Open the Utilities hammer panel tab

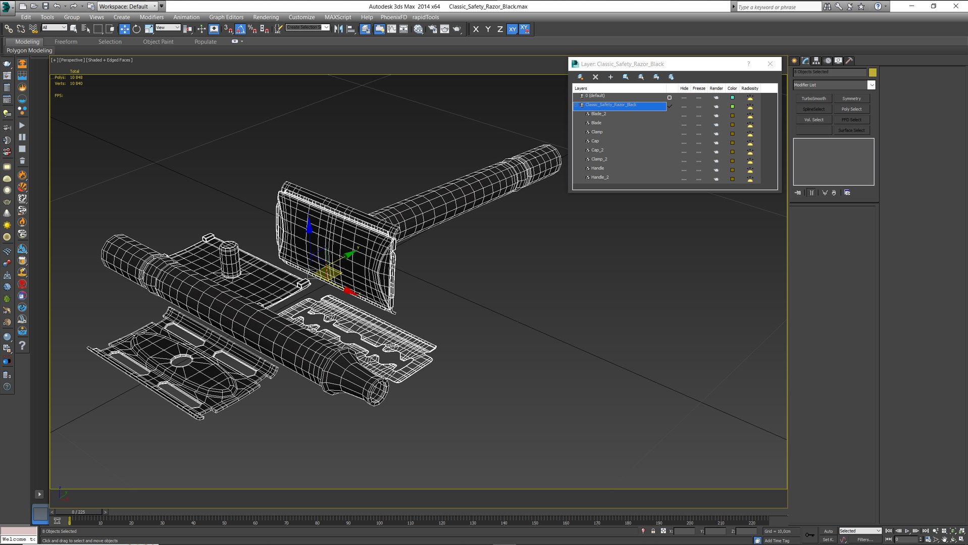tap(849, 61)
